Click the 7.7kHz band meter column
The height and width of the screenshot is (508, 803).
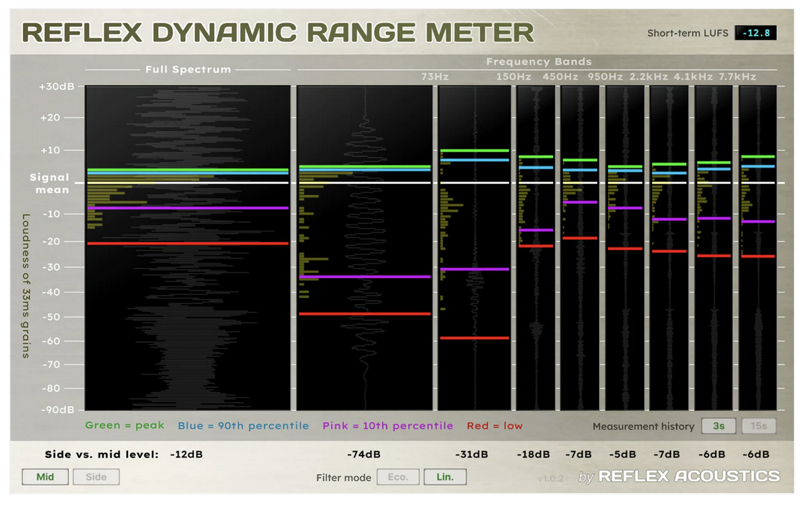click(758, 248)
